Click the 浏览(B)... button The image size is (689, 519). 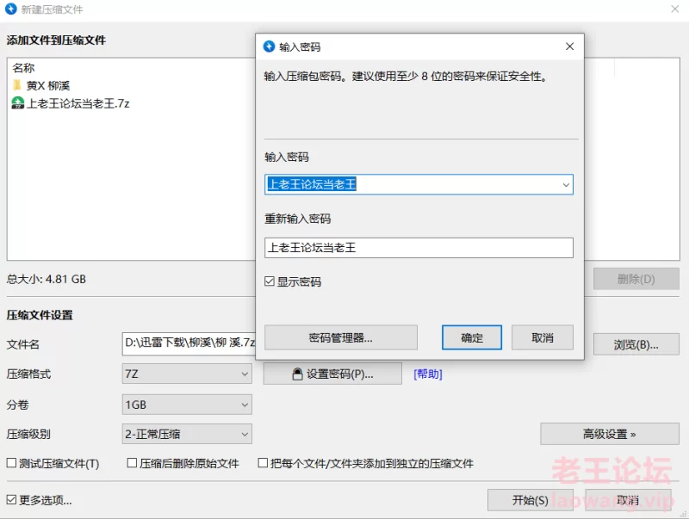click(636, 344)
